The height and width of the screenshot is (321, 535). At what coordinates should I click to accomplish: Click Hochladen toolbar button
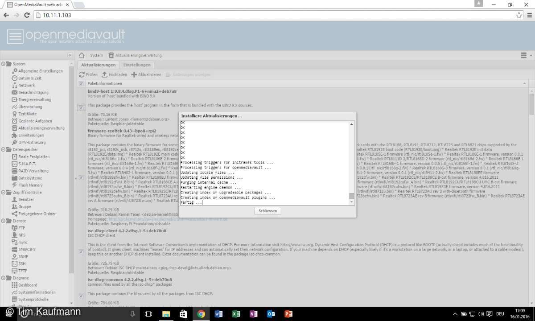(114, 74)
